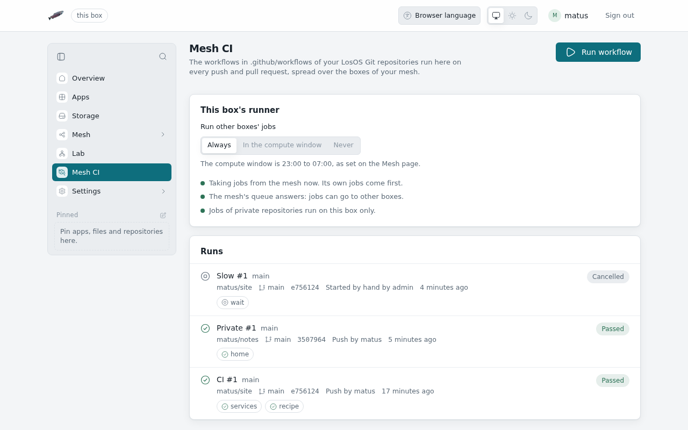Screen dimensions: 688x430
Task: Open the Storage page
Action: click(112, 116)
